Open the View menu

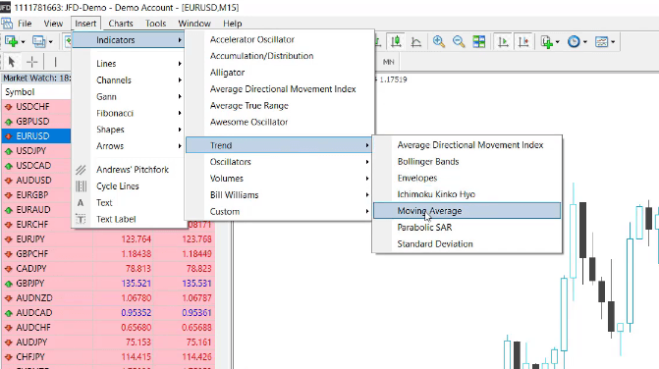(53, 24)
